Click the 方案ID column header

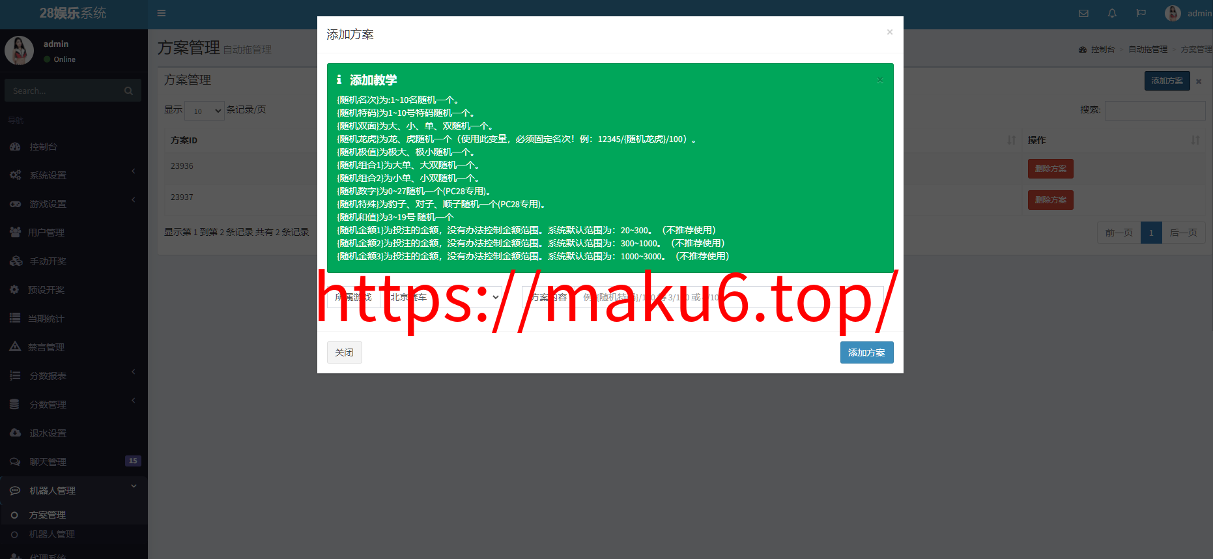pyautogui.click(x=184, y=140)
